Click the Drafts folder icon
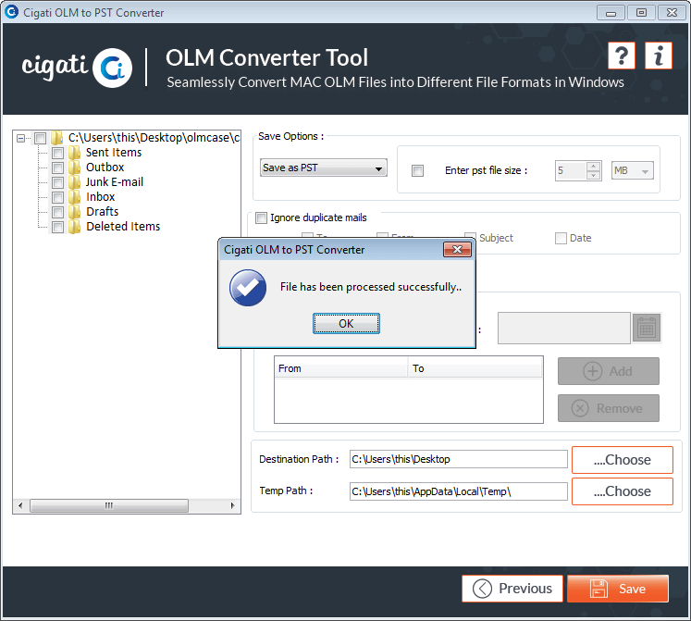Screen dimensions: 691x621 pos(75,212)
